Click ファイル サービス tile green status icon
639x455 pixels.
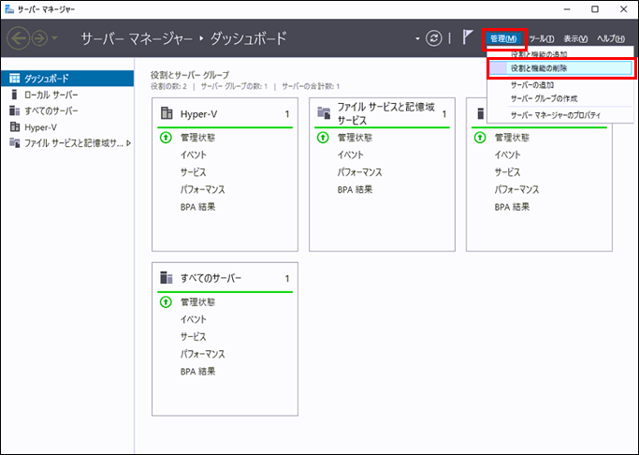(323, 138)
